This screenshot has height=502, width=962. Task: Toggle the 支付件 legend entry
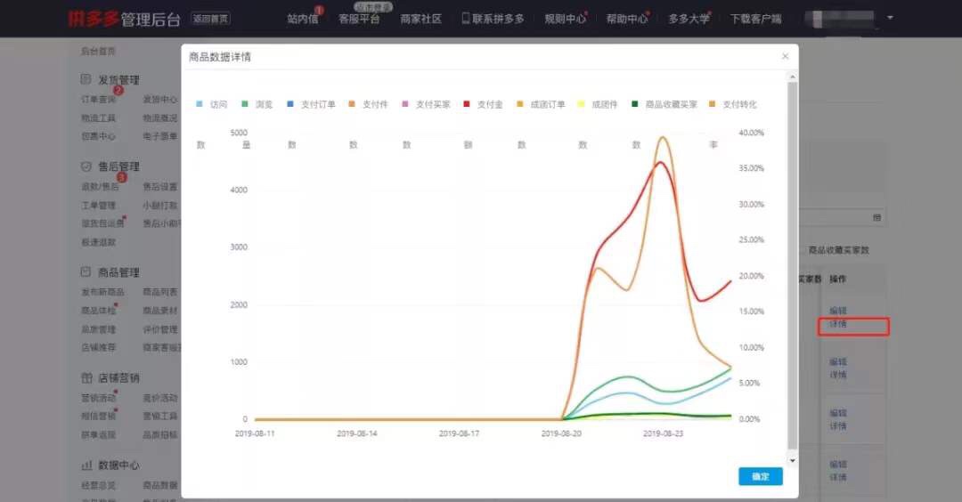tap(368, 104)
